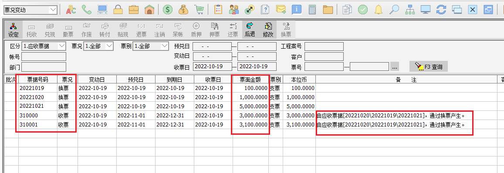Screen dimensions: 504x173
Task: Click the ellipsis button beside 票号 field
Action: (x=395, y=67)
